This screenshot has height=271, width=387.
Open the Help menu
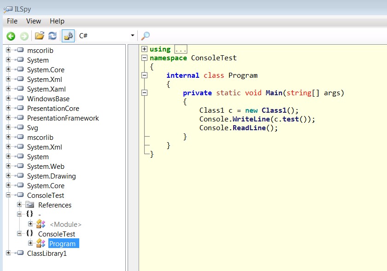(x=57, y=21)
